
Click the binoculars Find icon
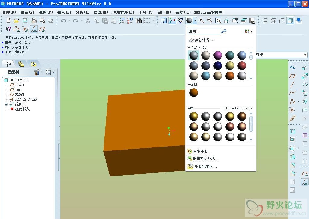(x=139, y=21)
